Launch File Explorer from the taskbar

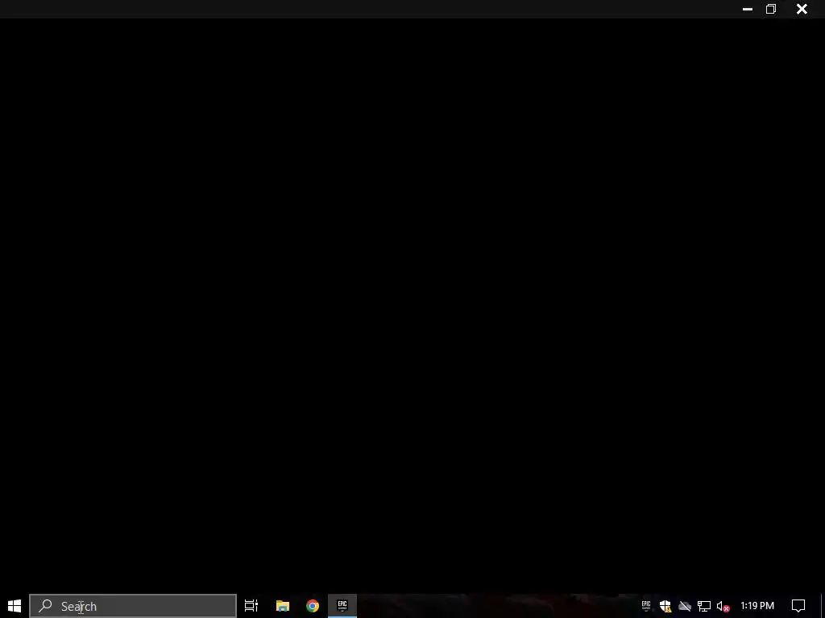[x=283, y=606]
